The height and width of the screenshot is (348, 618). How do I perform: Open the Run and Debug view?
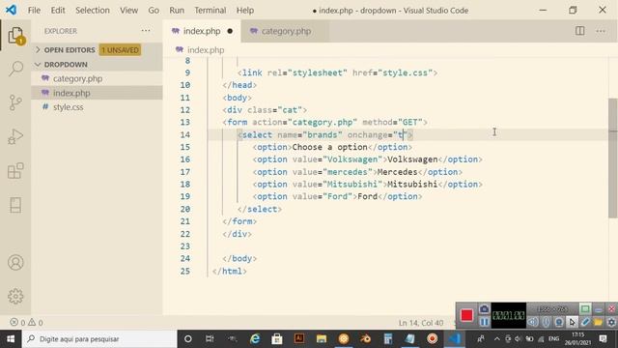tap(15, 136)
